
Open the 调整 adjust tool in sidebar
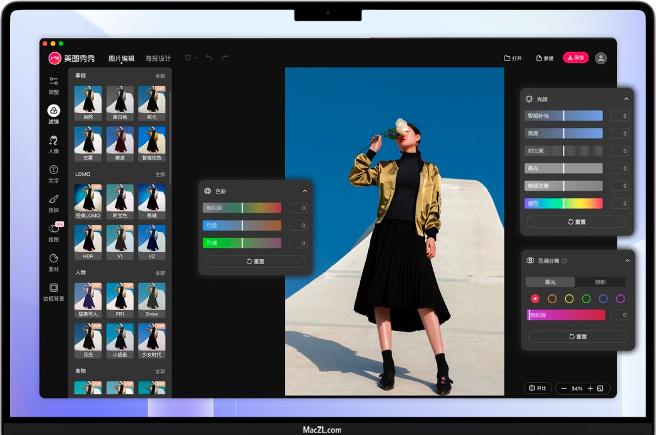[54, 85]
